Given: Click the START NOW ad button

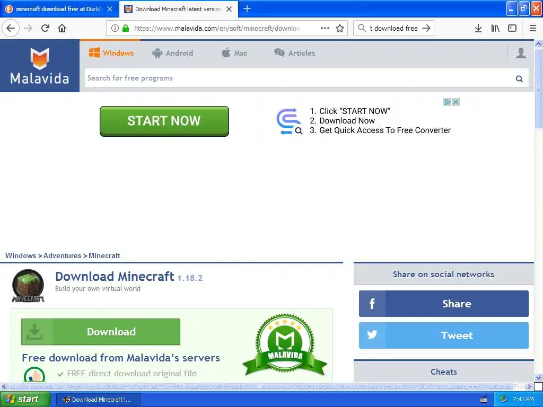Looking at the screenshot, I should point(164,121).
